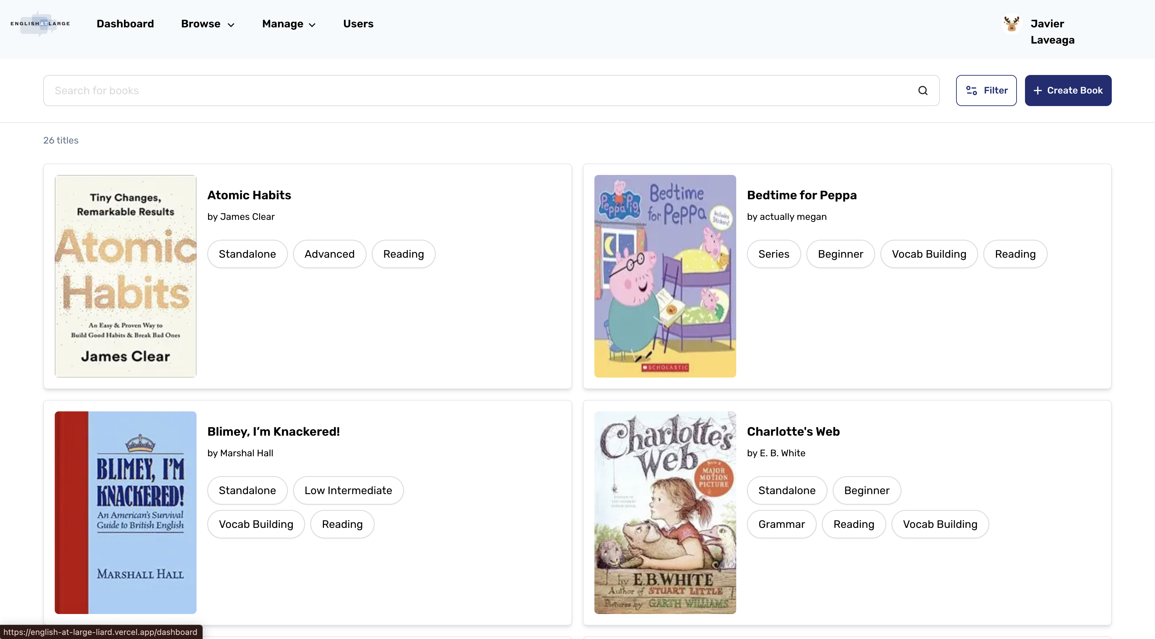Click the Advanced tag on Atomic Habits
The height and width of the screenshot is (639, 1155).
click(329, 254)
